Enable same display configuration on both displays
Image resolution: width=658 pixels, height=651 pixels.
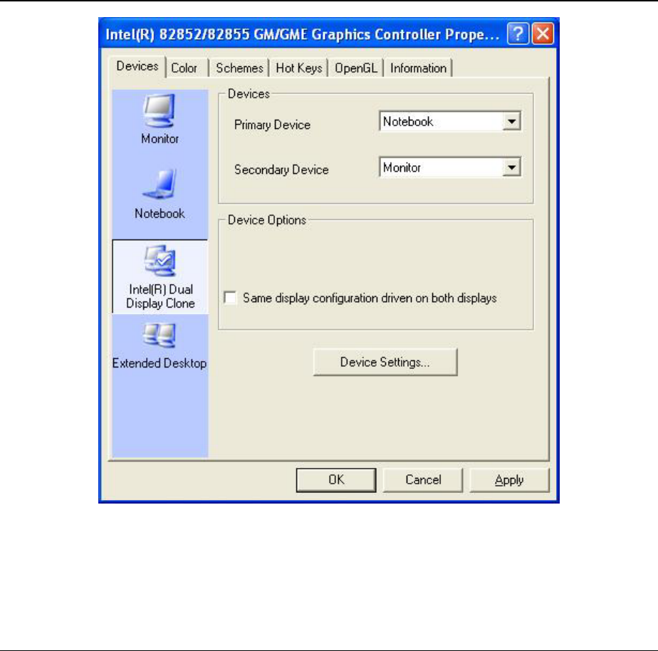(x=231, y=298)
